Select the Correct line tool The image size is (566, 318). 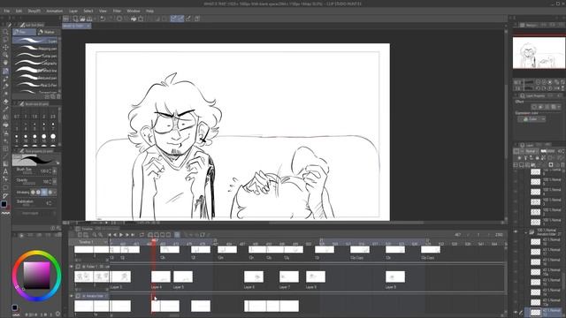pyautogui.click(x=5, y=195)
